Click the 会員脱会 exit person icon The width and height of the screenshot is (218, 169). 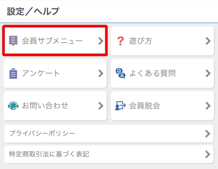pyautogui.click(x=120, y=106)
